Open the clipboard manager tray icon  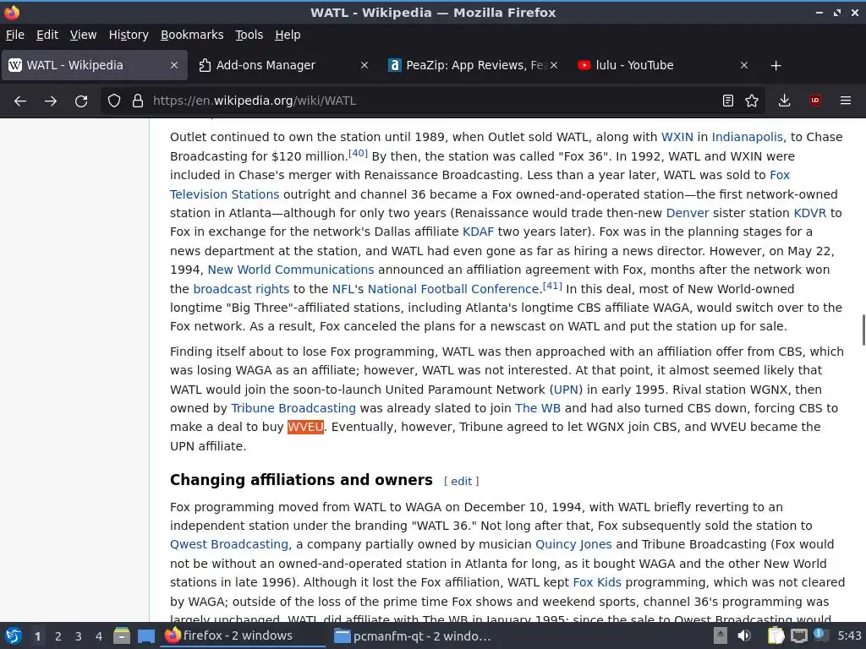click(775, 635)
